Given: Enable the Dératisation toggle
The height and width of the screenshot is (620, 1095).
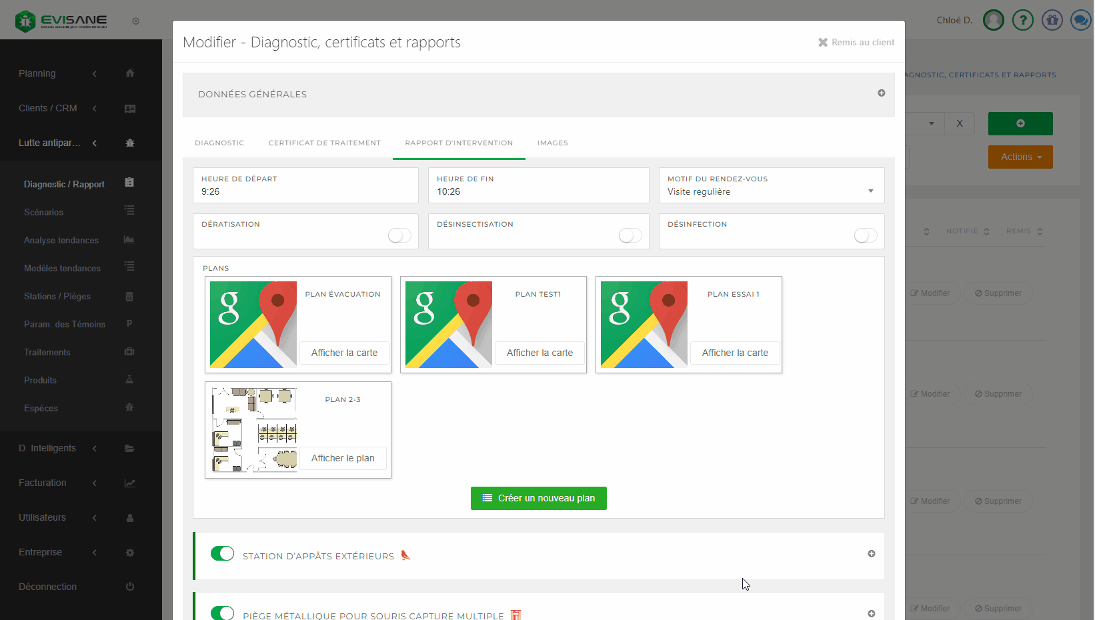Looking at the screenshot, I should (399, 235).
